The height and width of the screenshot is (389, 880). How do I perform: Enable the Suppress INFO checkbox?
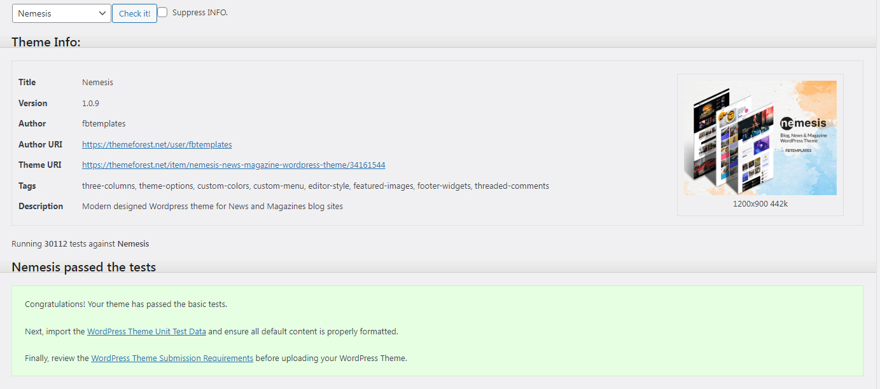coord(162,12)
